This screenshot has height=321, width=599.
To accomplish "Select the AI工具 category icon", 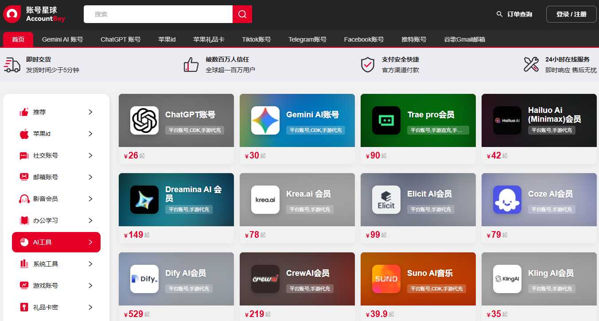I will [22, 242].
